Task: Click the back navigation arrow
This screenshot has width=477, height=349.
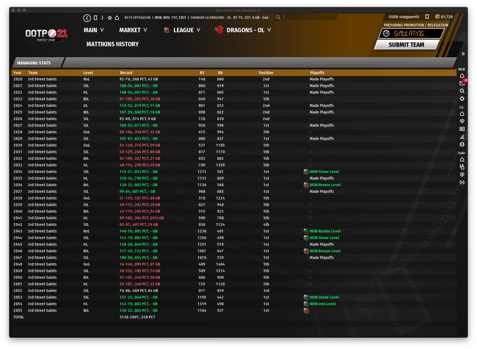Action: pos(87,18)
